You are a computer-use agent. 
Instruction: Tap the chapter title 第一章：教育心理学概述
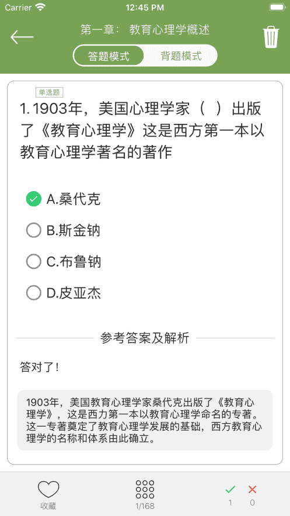click(x=145, y=30)
